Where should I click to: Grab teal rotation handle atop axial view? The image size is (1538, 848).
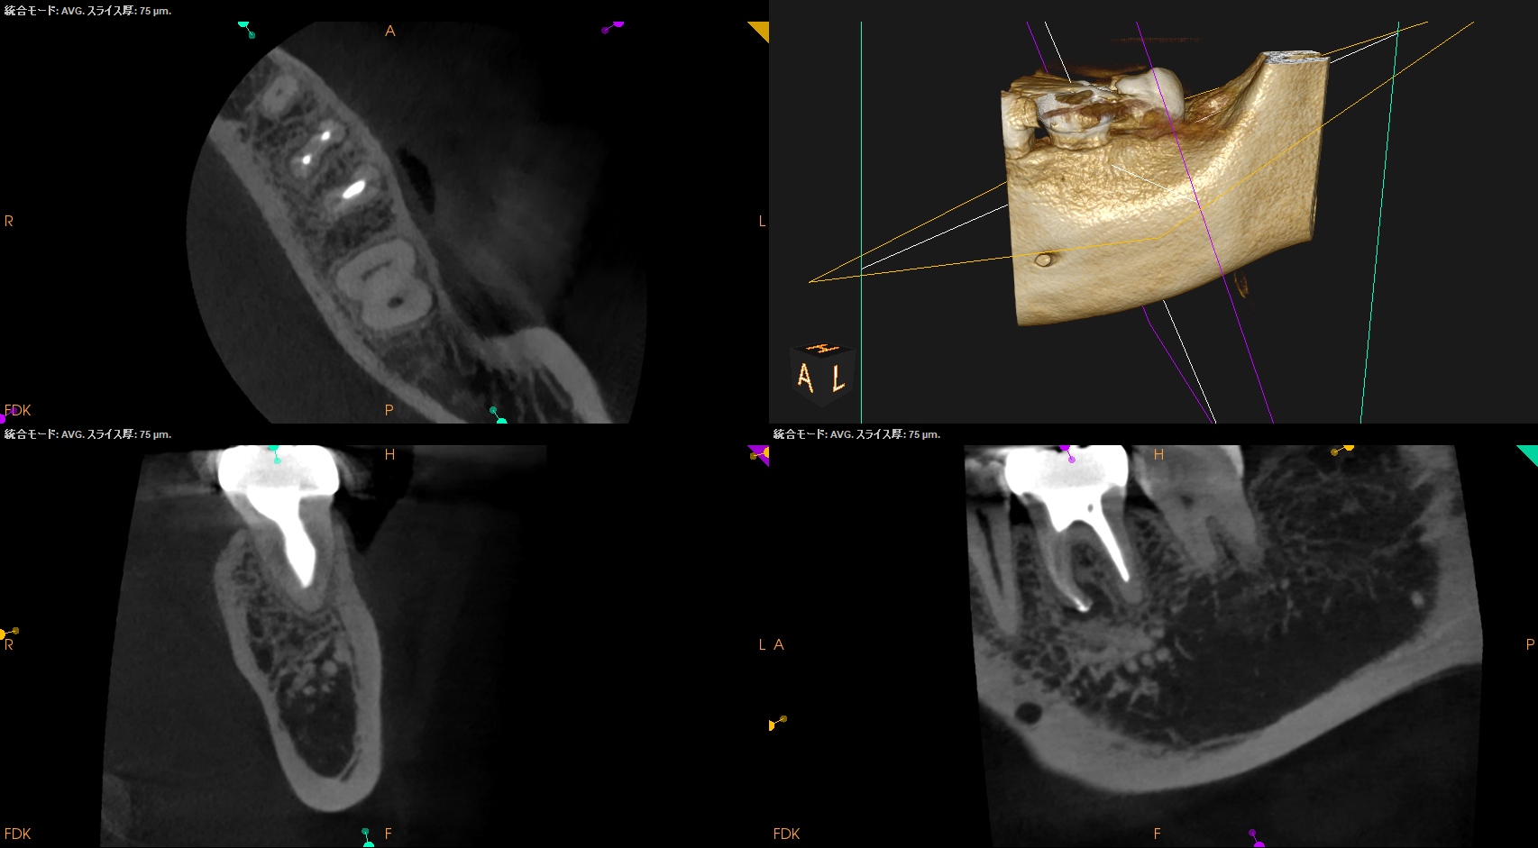(x=245, y=28)
